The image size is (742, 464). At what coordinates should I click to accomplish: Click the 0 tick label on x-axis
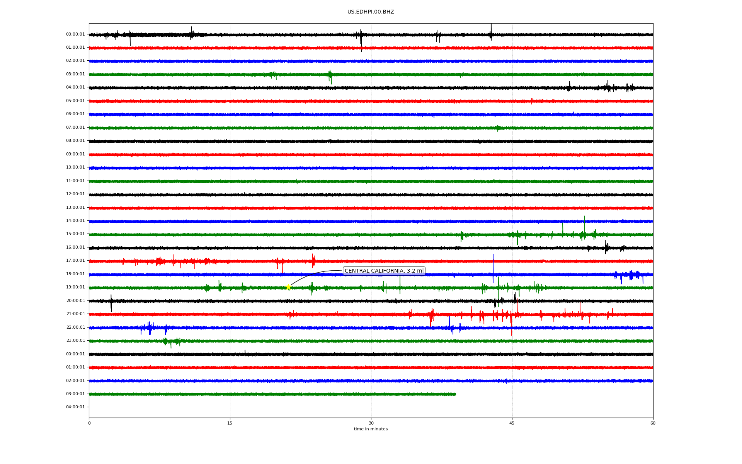89,423
